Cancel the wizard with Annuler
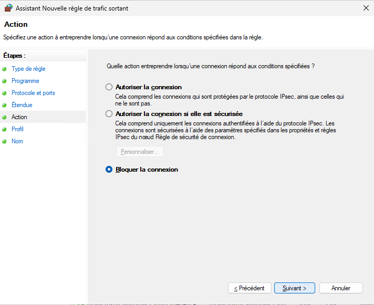This screenshot has width=374, height=305. tap(341, 288)
